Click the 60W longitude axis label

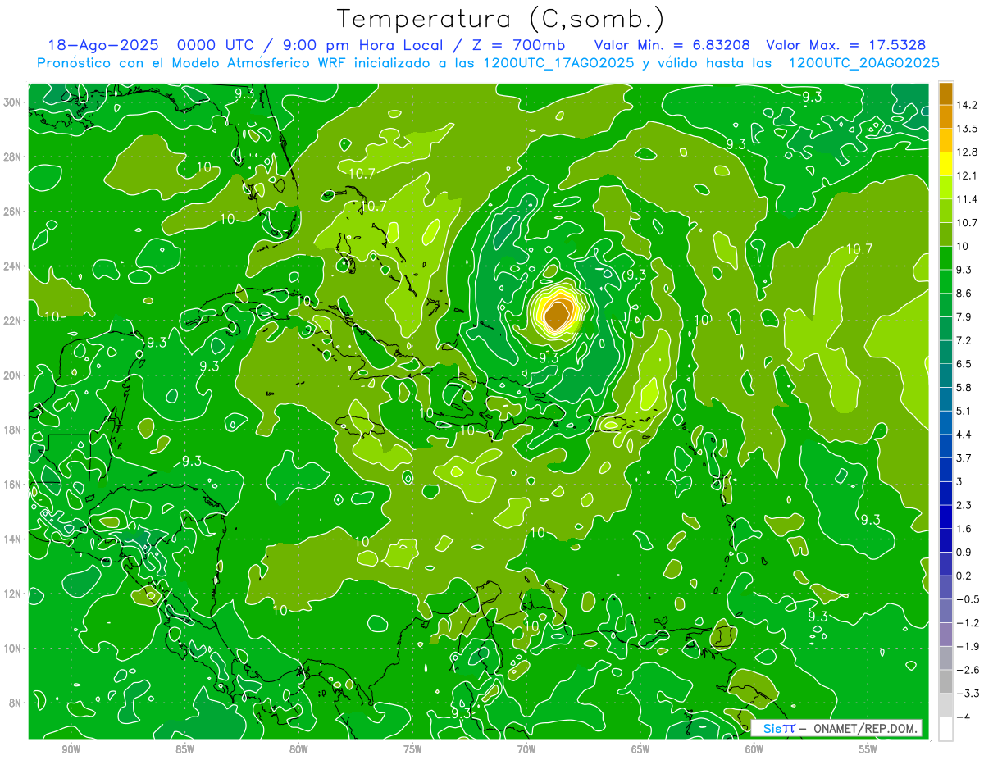tap(754, 749)
